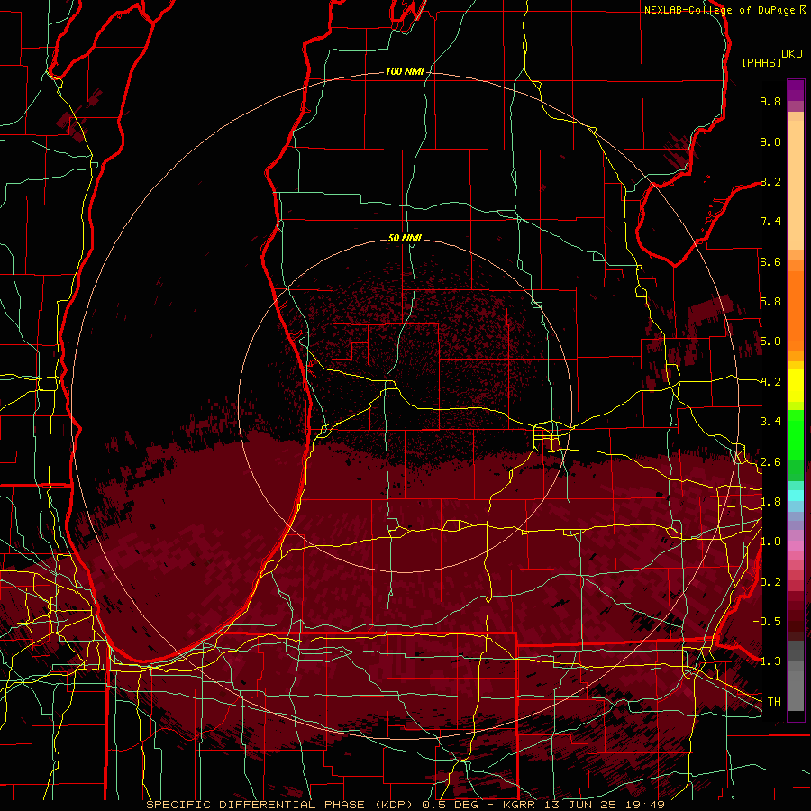Viewport: 811px width, 811px height.
Task: Click the 0.2 value on the color scale
Action: [770, 582]
